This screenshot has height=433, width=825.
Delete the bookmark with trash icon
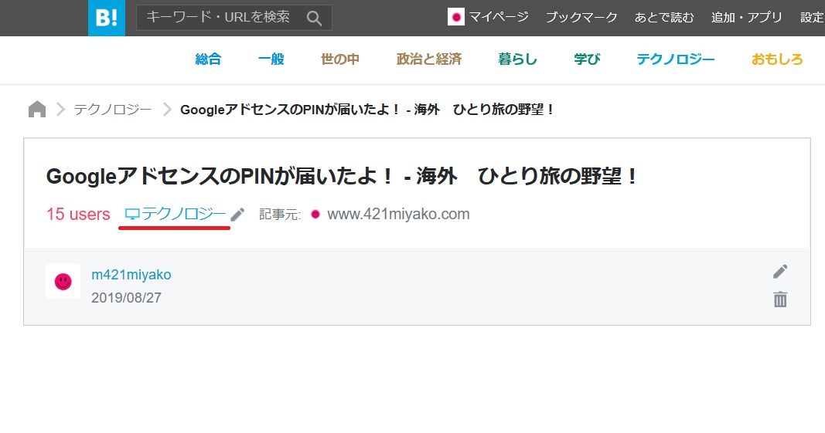coord(780,299)
